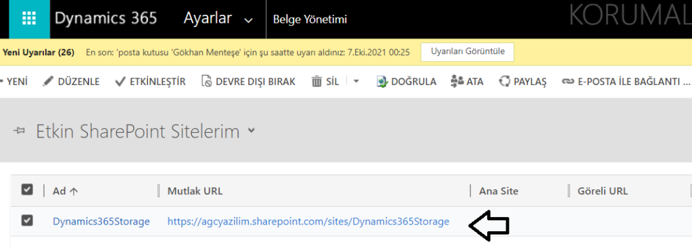Open the Etkin SharePoint Sitelerim view selector
This screenshot has height=248, width=692.
(x=138, y=131)
